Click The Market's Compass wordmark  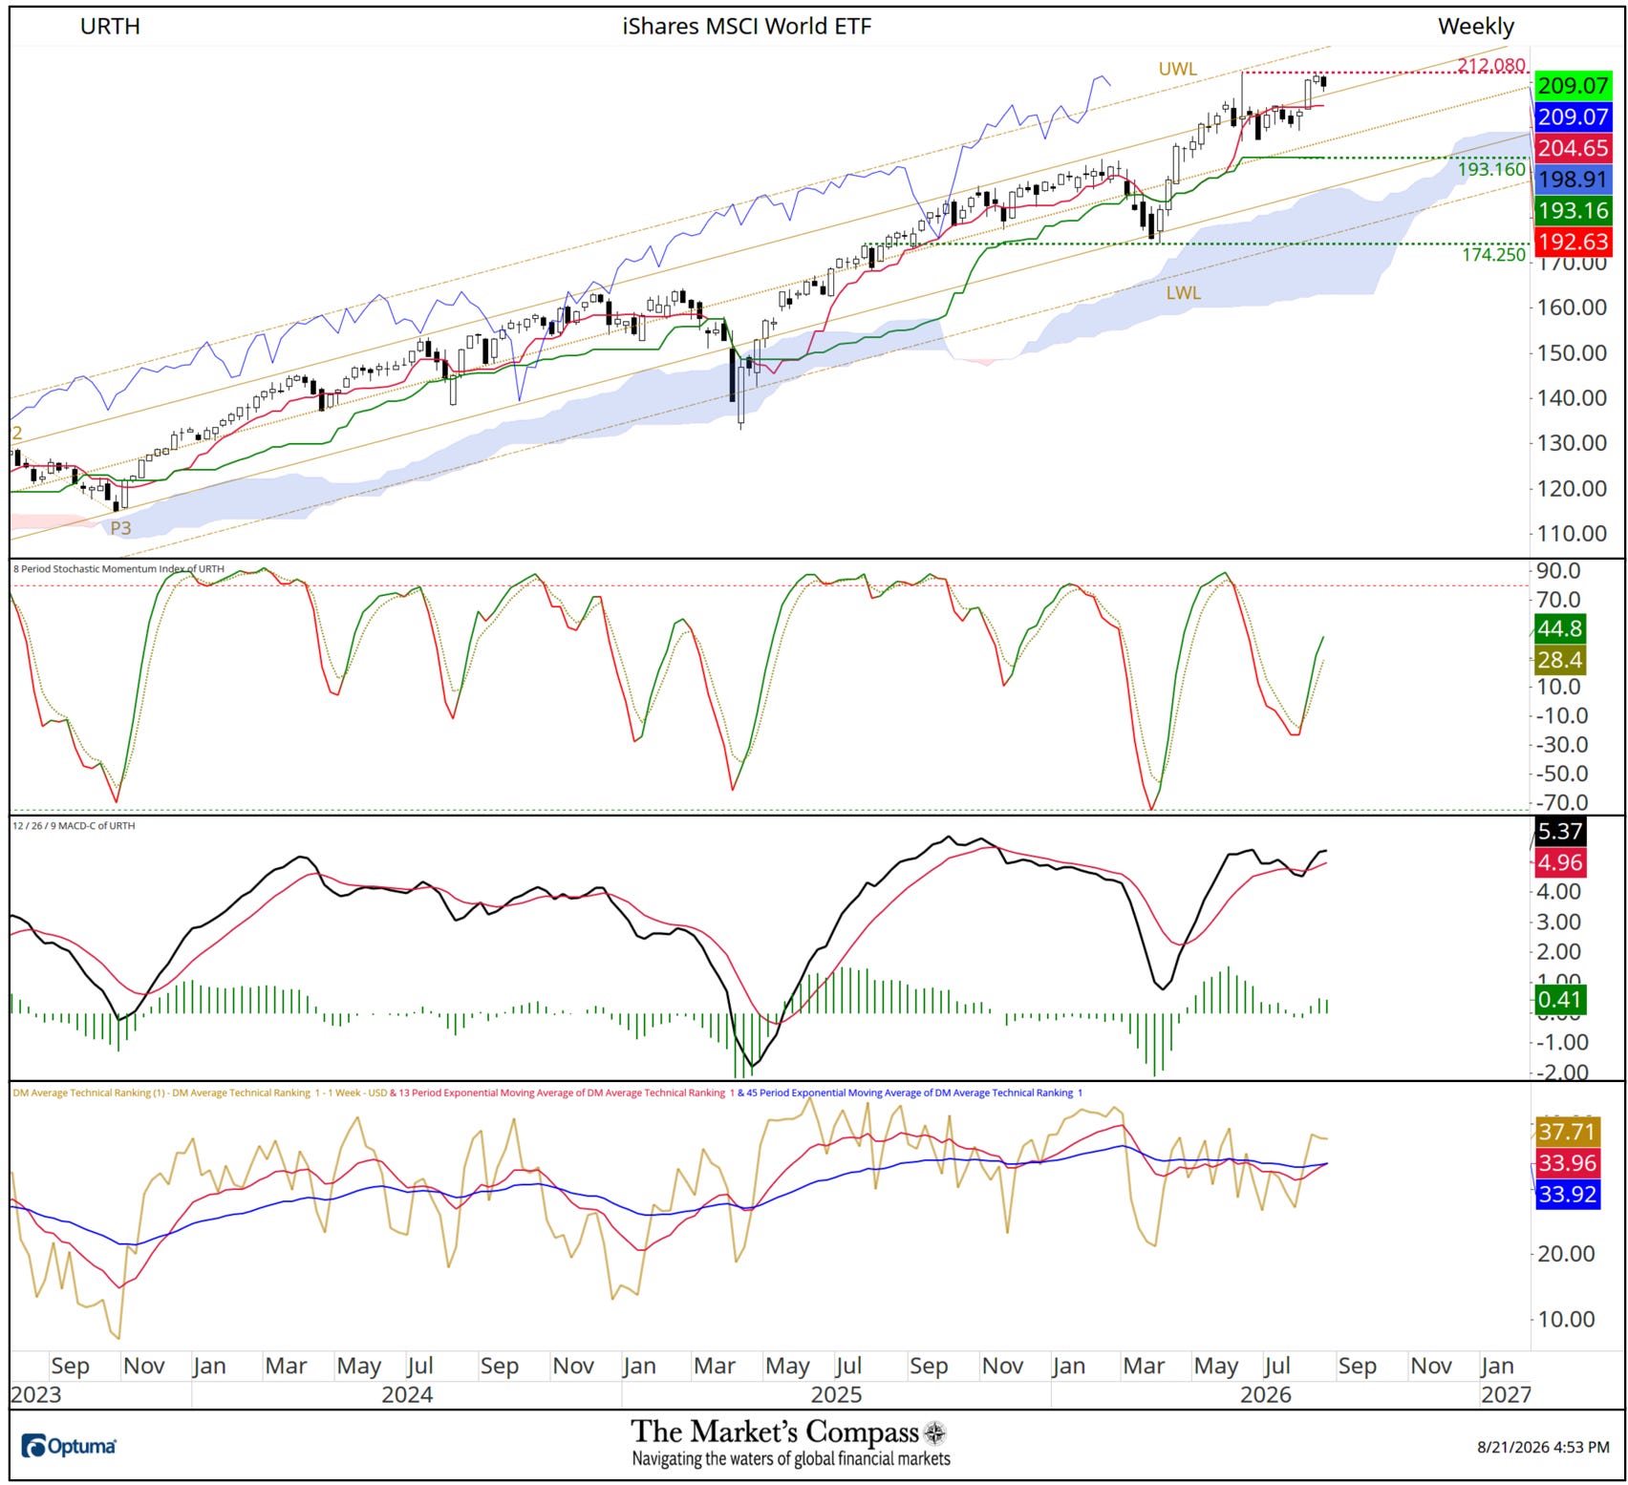point(775,1432)
